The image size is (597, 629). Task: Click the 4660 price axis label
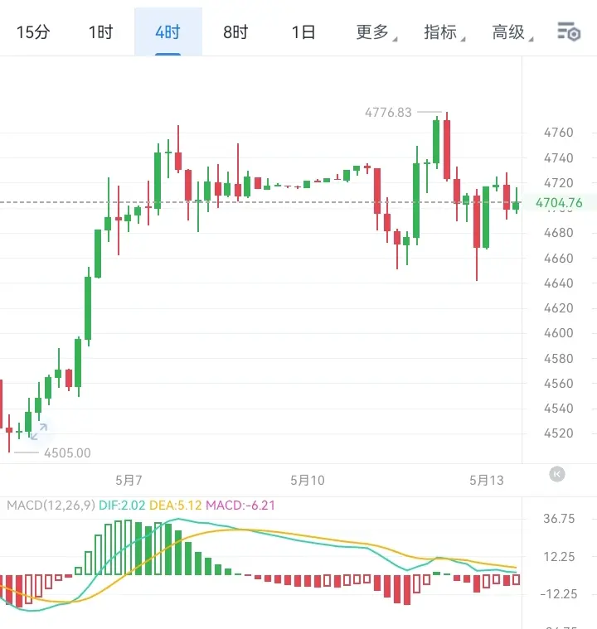pyautogui.click(x=559, y=259)
